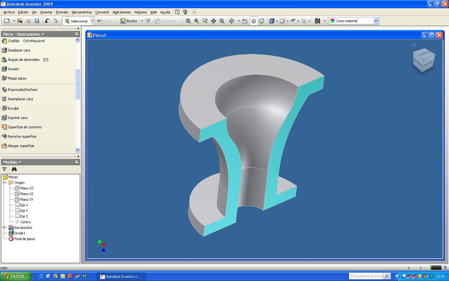
Task: Click the browser find binoculars icon
Action: [14, 169]
